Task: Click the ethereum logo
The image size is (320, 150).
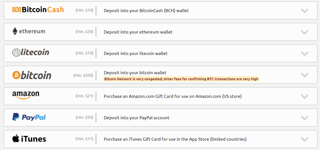Action: pos(29,31)
